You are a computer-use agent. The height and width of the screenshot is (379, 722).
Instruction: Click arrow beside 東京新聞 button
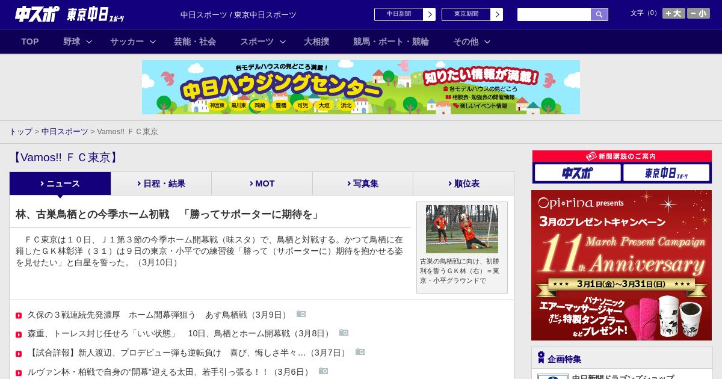[x=497, y=14]
